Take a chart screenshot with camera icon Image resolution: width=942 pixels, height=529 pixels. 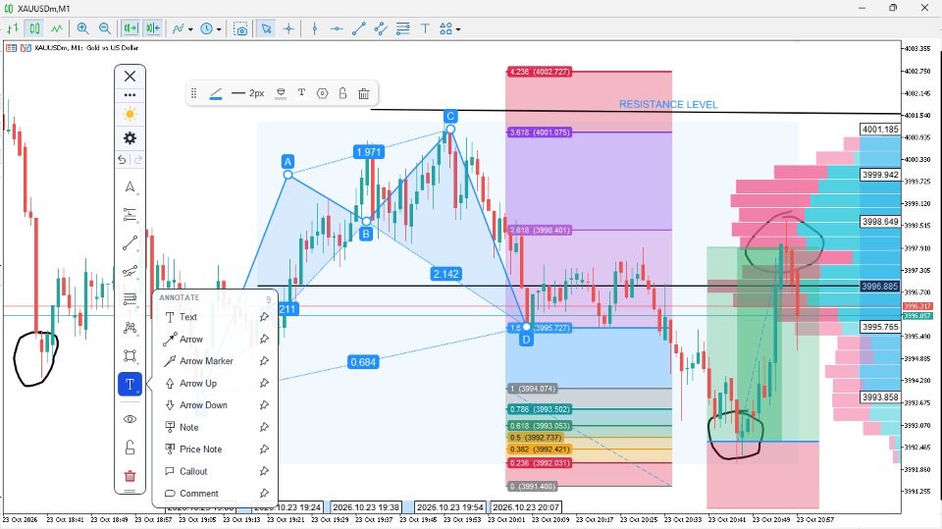click(241, 28)
